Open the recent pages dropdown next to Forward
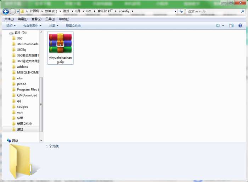The height and width of the screenshot is (182, 248). 18,12
